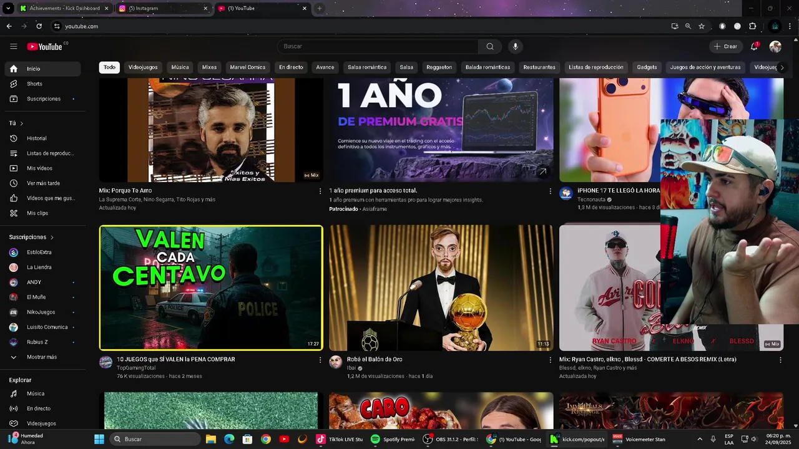Open the Ibai channel avatar
The image size is (799, 449).
[x=336, y=362]
